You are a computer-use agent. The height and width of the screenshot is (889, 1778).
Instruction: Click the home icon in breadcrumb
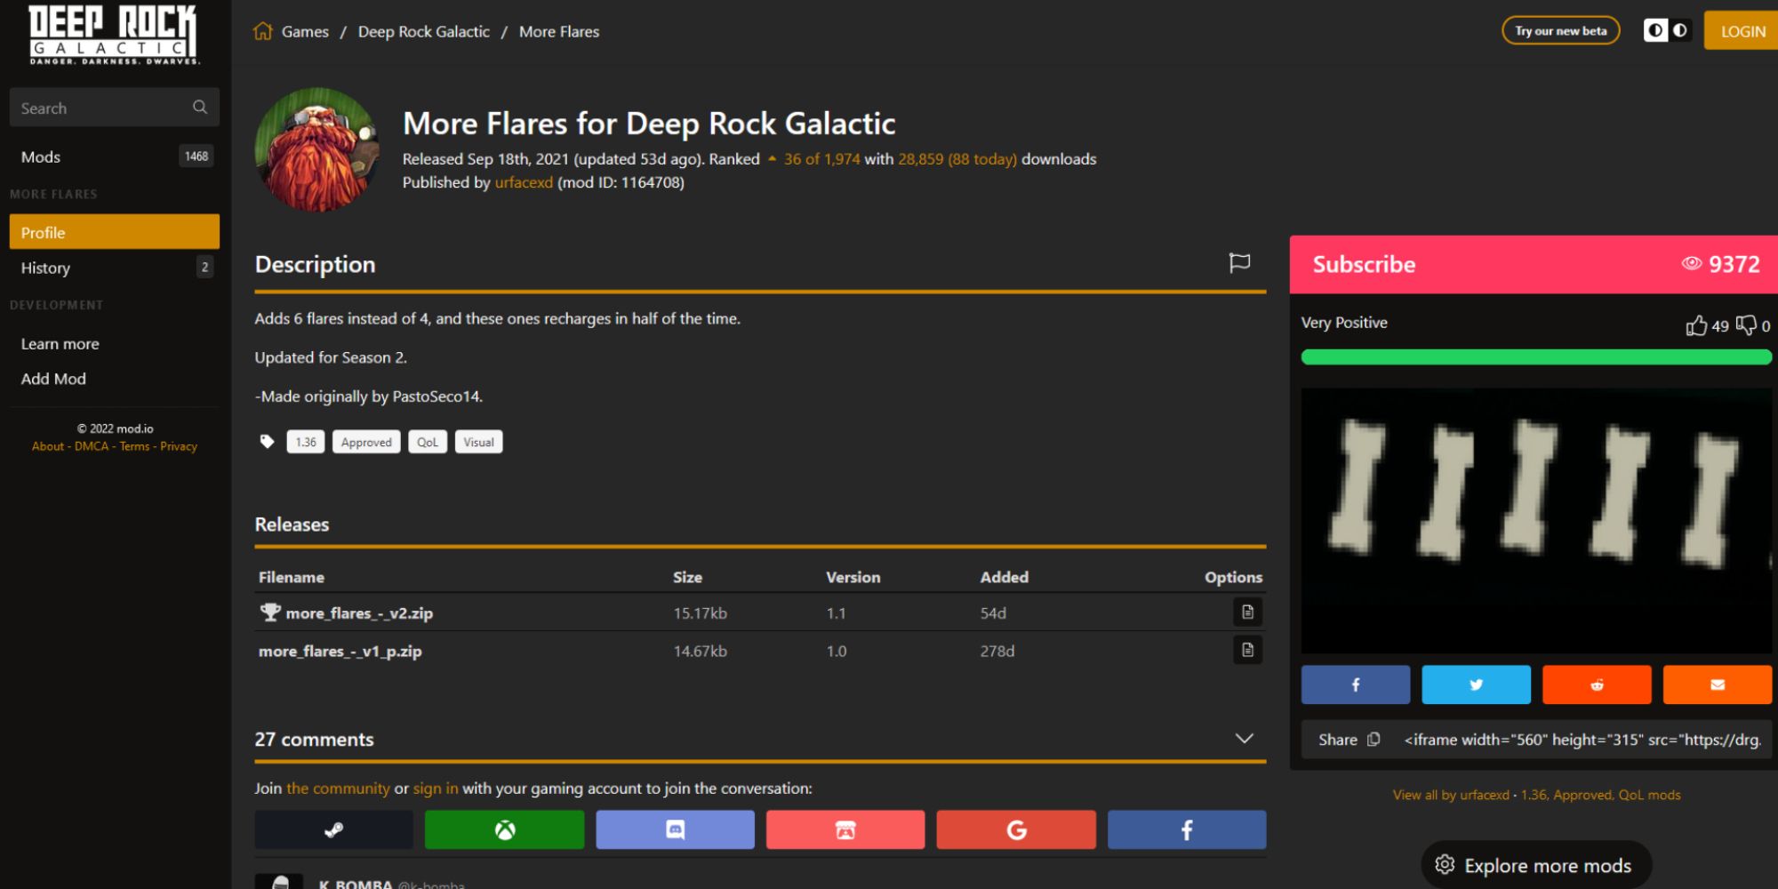tap(262, 31)
